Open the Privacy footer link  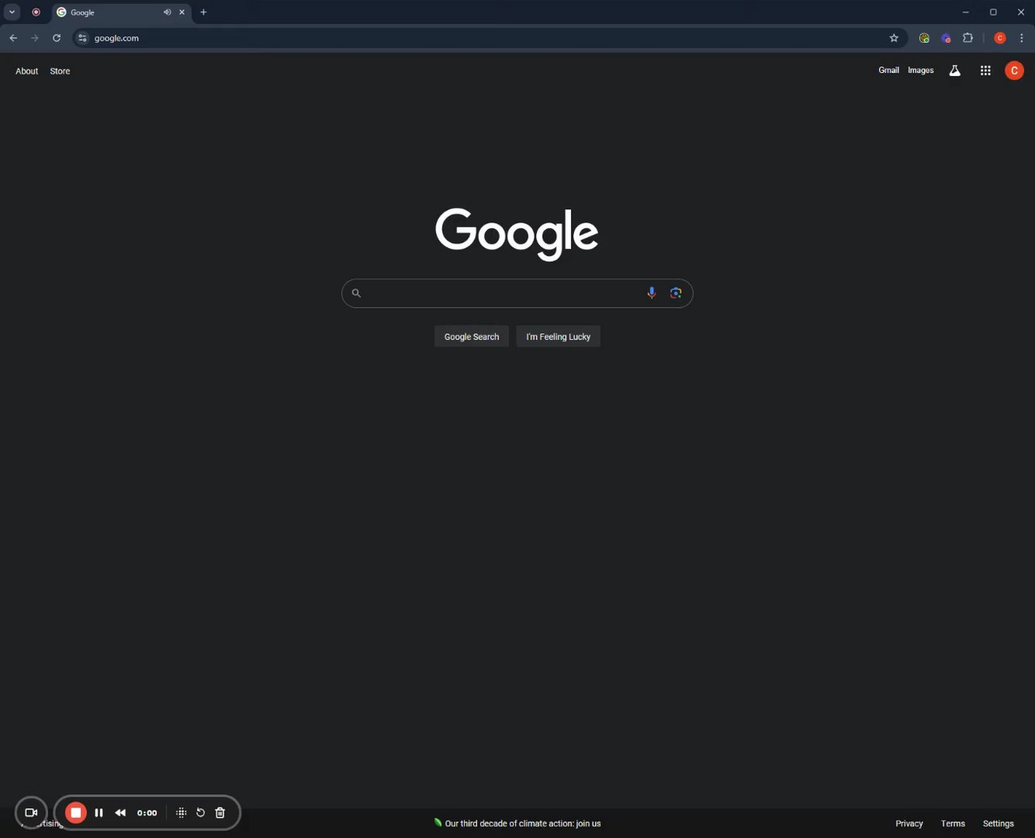[x=909, y=823]
